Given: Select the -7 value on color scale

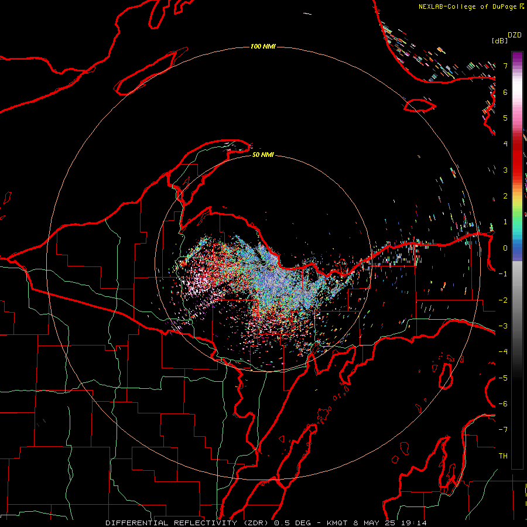Looking at the screenshot, I should click(x=503, y=430).
